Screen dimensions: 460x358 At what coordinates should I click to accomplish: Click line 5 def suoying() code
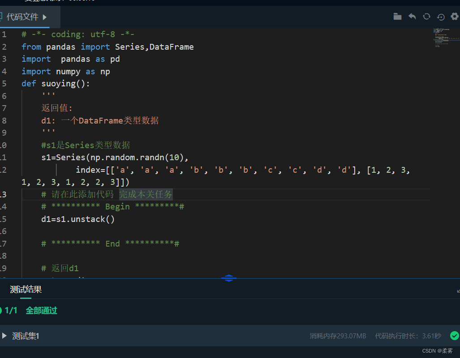click(x=56, y=84)
